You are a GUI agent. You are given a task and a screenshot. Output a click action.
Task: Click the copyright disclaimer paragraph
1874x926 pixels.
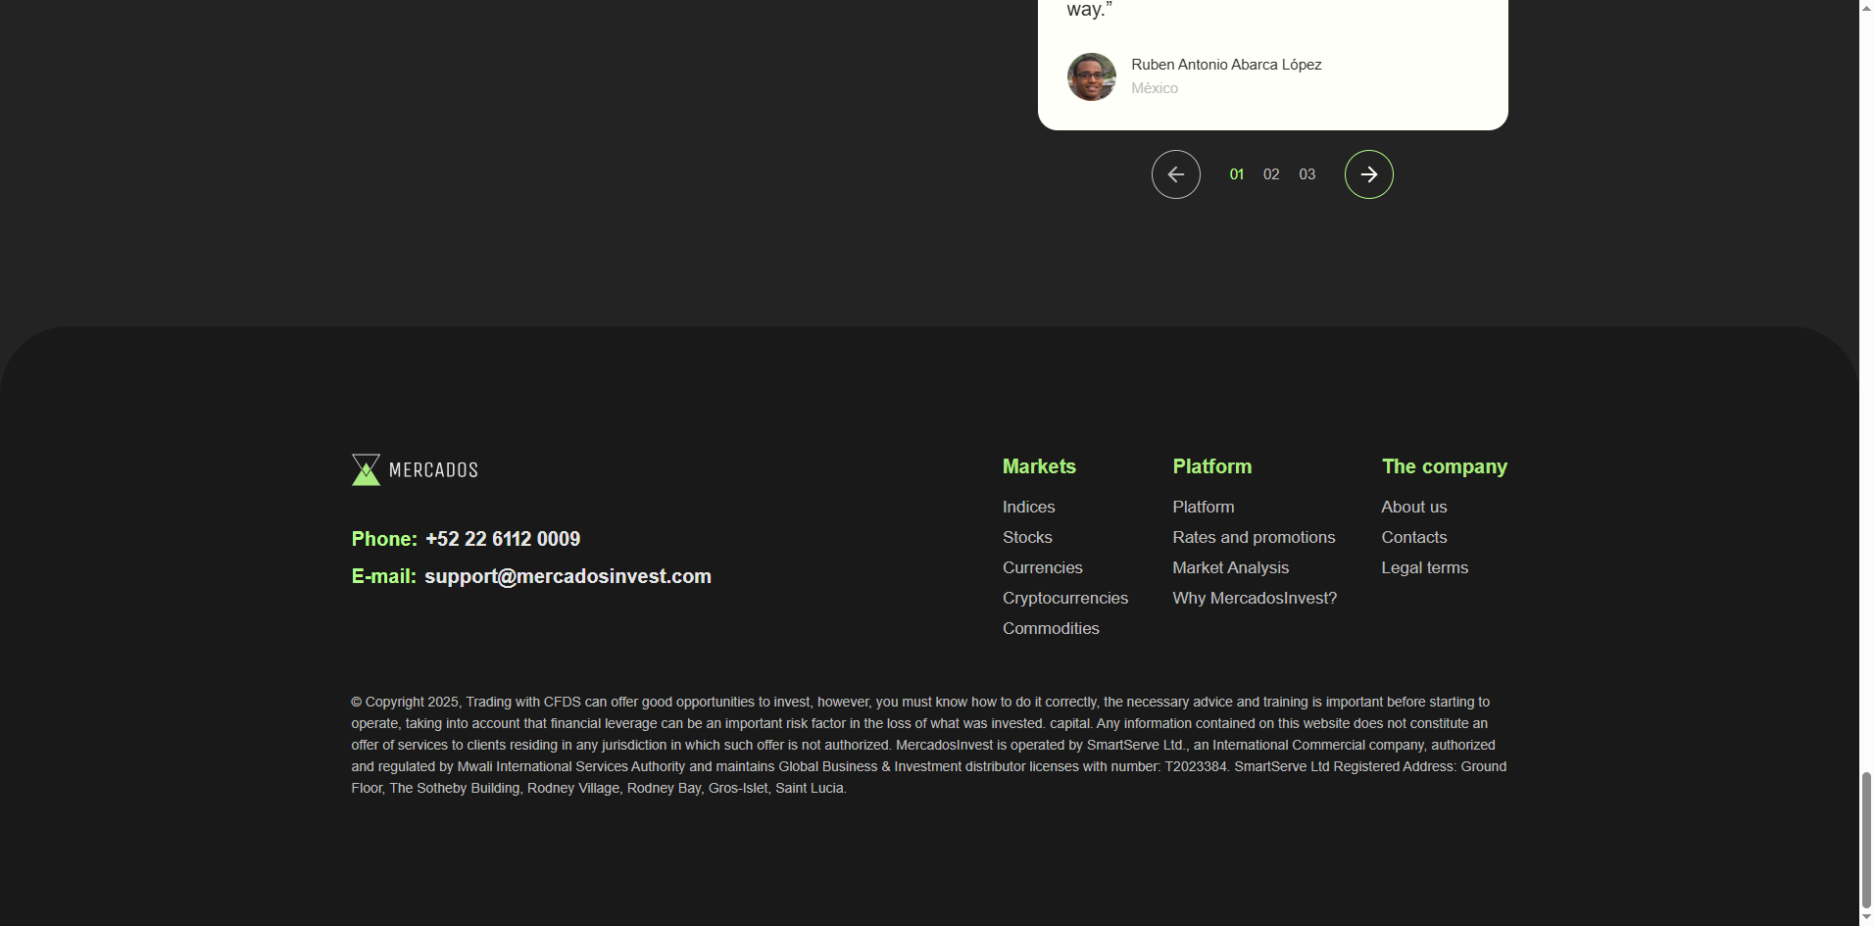[929, 745]
